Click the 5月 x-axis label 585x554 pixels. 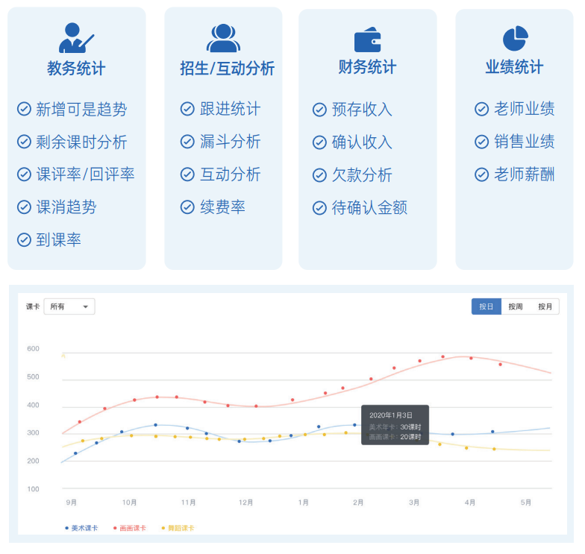526,503
